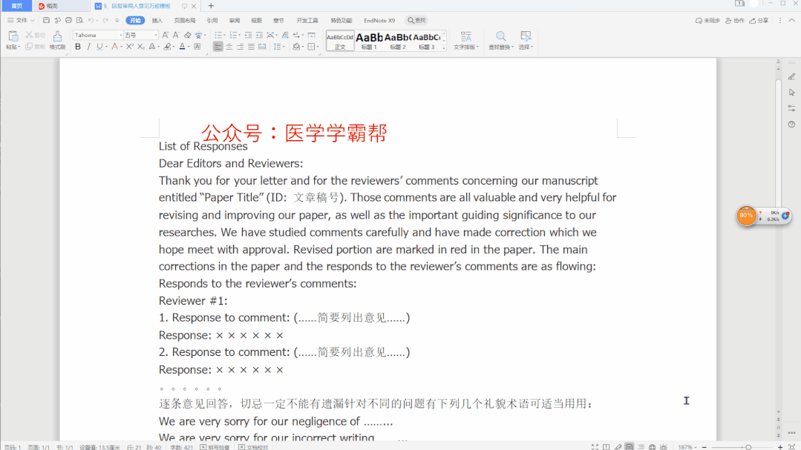Screen dimensions: 801x450
Task: Apply character border icon
Action: point(197,47)
